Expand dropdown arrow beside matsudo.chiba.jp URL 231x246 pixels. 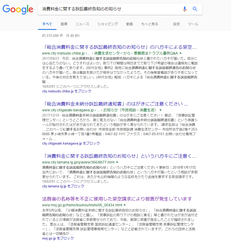pos(180,53)
